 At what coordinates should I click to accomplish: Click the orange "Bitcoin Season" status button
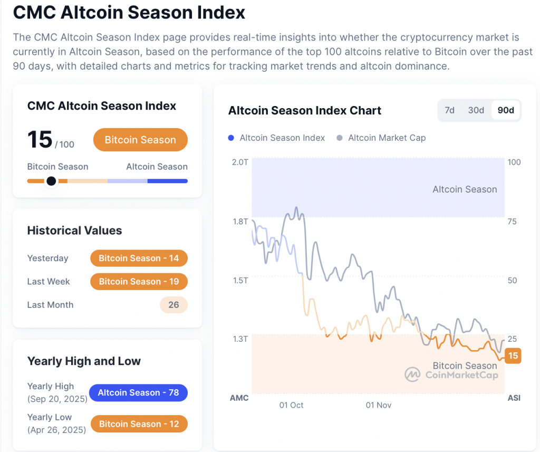140,140
